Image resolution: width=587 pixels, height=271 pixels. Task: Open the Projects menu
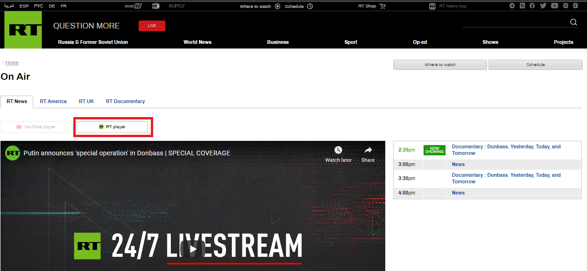[564, 42]
